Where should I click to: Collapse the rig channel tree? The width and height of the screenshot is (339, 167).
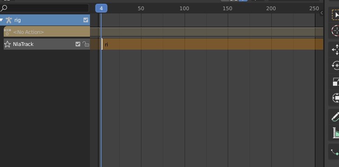(1, 20)
